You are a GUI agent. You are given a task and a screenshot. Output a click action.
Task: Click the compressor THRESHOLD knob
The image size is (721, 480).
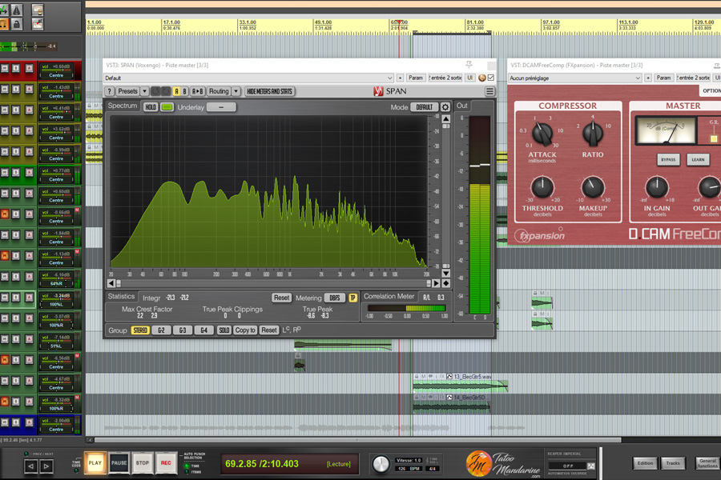point(542,187)
